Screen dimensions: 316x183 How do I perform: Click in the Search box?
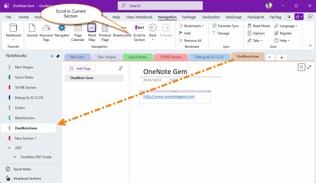click(x=160, y=6)
